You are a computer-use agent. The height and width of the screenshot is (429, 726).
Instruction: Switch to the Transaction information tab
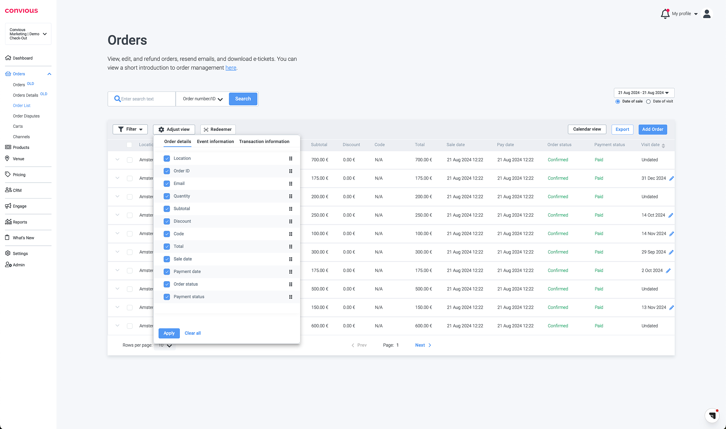[x=264, y=141]
